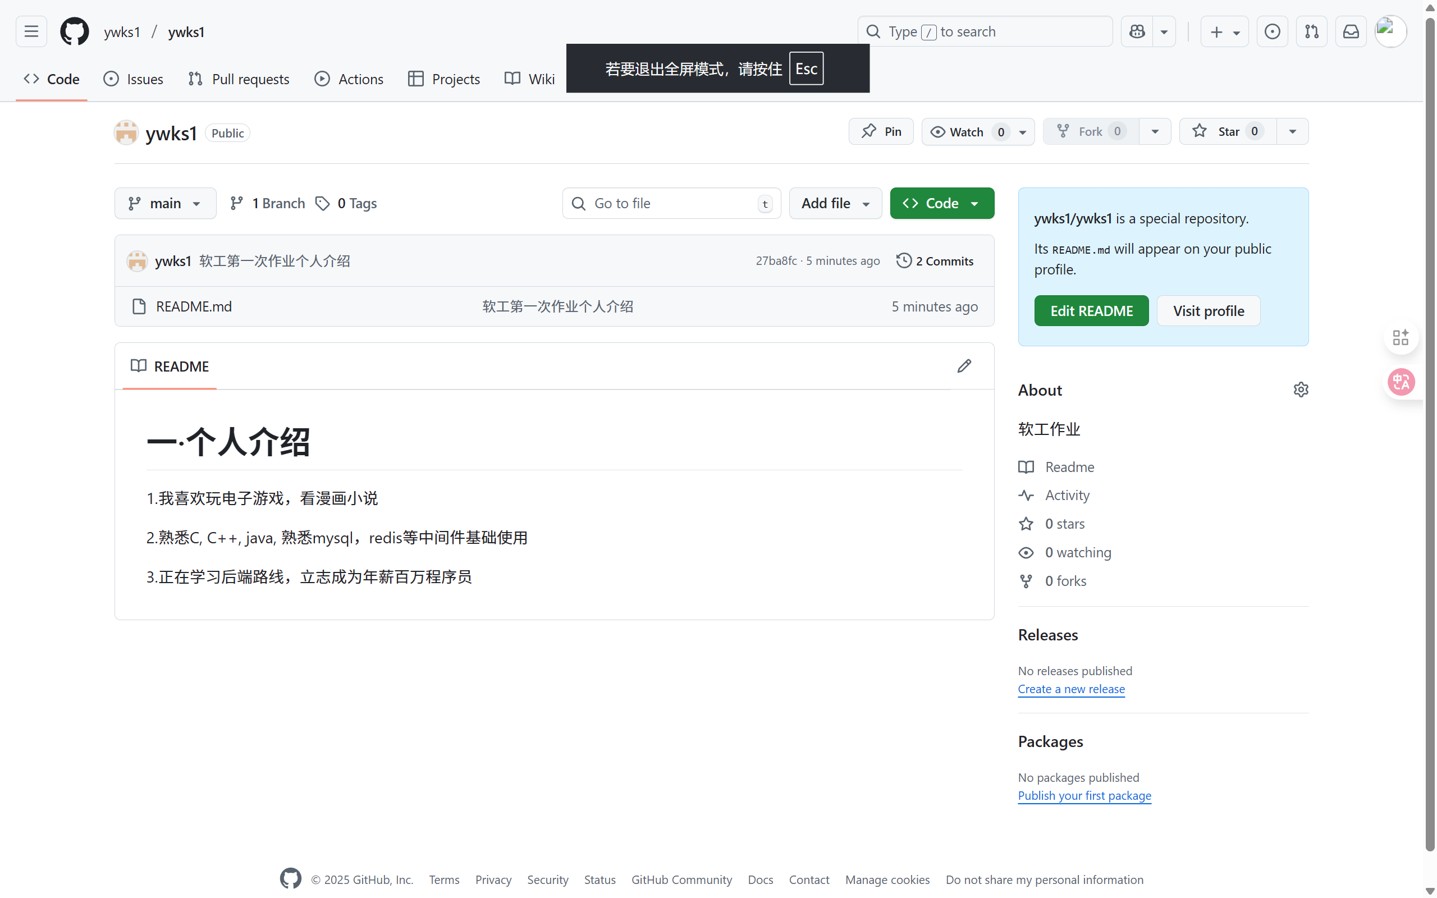This screenshot has width=1437, height=898.
Task: Switch to the Actions tab
Action: tap(349, 79)
